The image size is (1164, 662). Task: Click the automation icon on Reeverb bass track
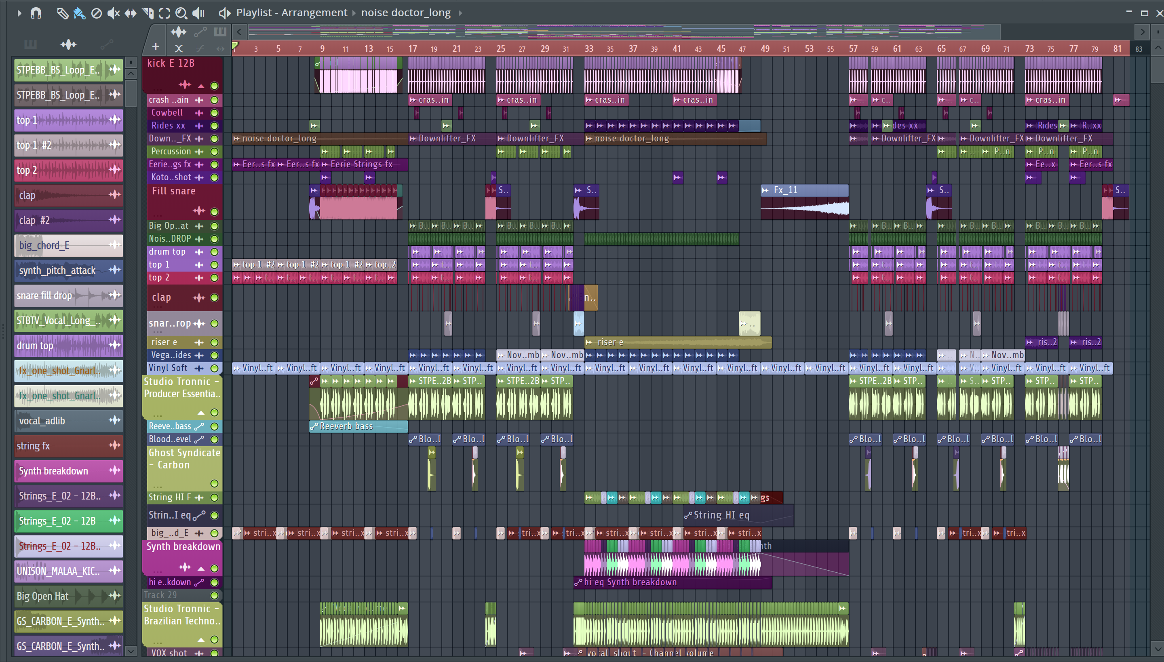(199, 426)
